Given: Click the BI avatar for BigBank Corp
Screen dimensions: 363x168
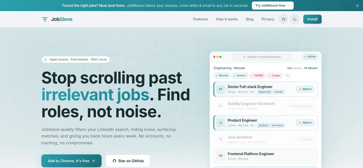Looking at the screenshot, I should [221, 139].
